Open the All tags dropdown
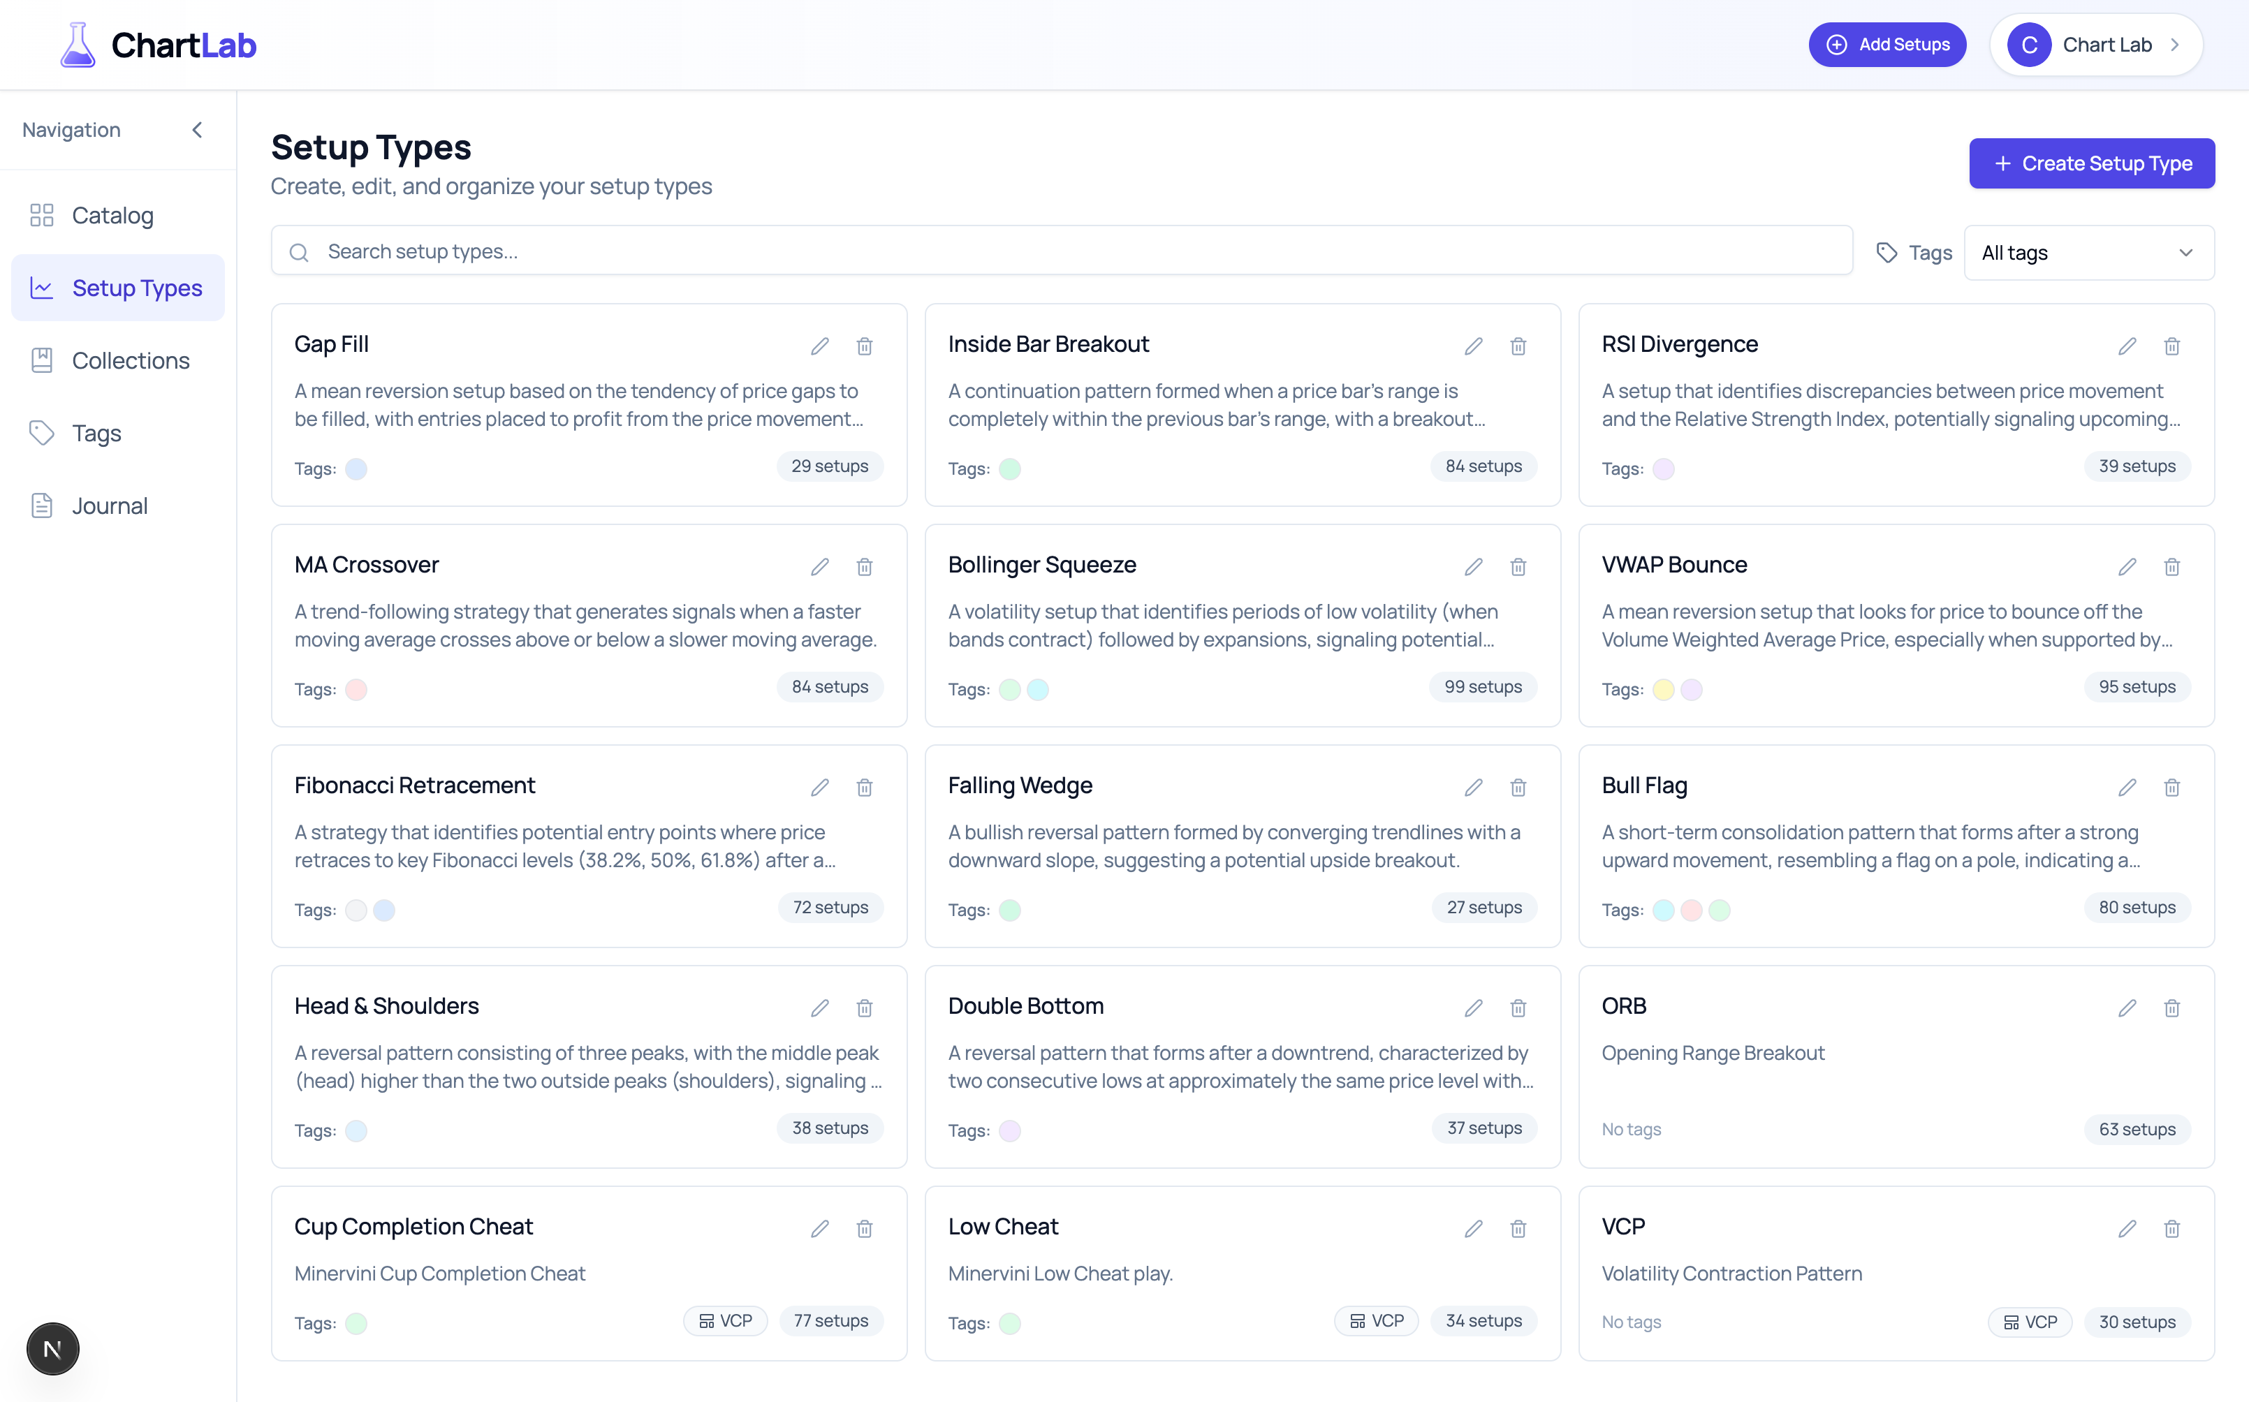This screenshot has height=1402, width=2249. pyautogui.click(x=2088, y=251)
